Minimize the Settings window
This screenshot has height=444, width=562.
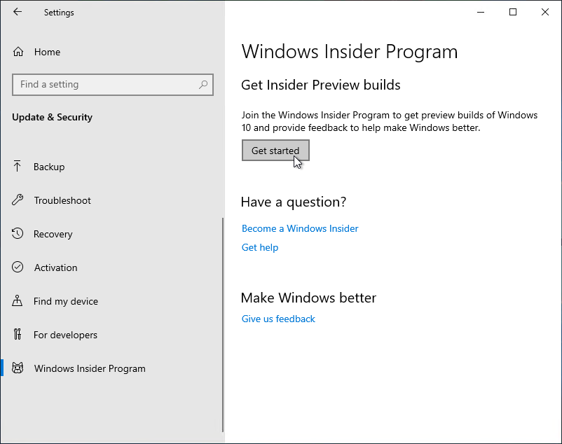tap(481, 12)
